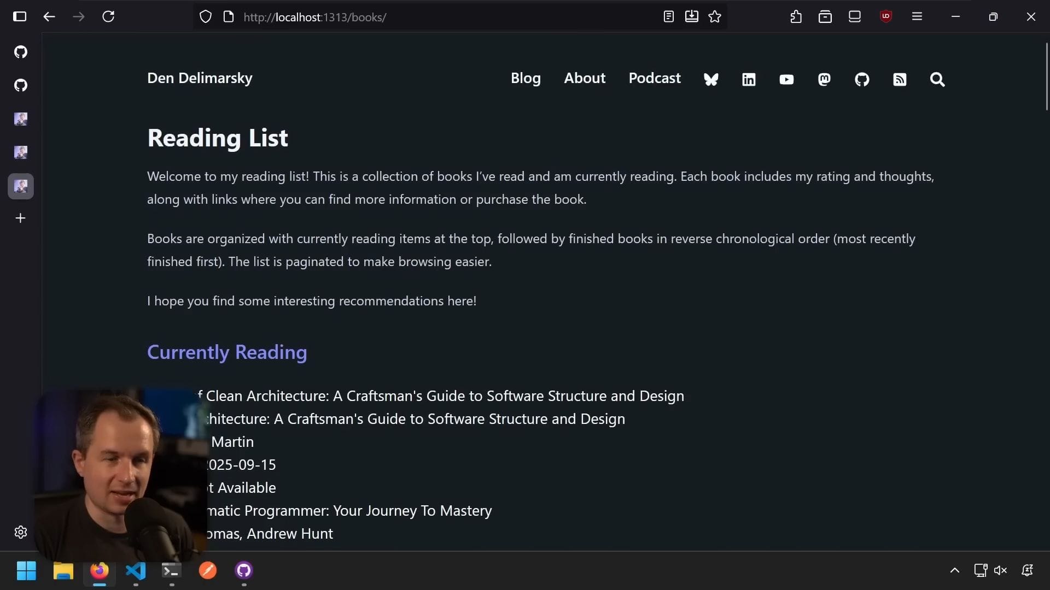Toggle the browser sidebar panel button
The image size is (1050, 590).
(x=20, y=16)
